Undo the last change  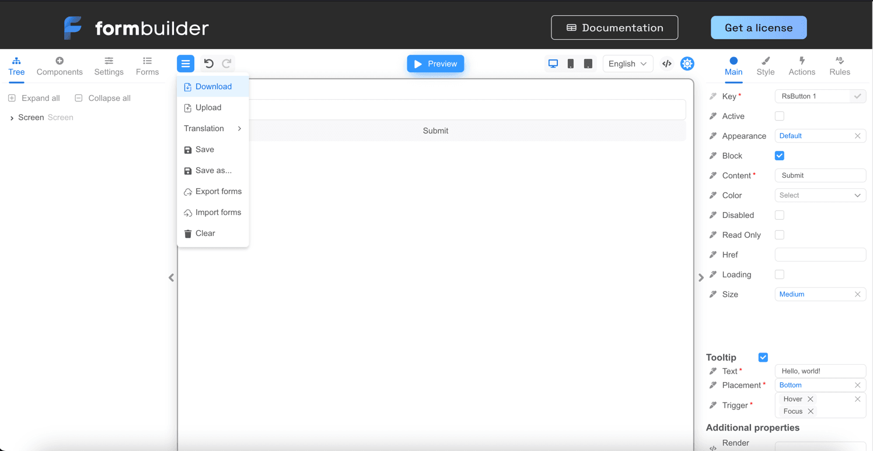click(208, 63)
